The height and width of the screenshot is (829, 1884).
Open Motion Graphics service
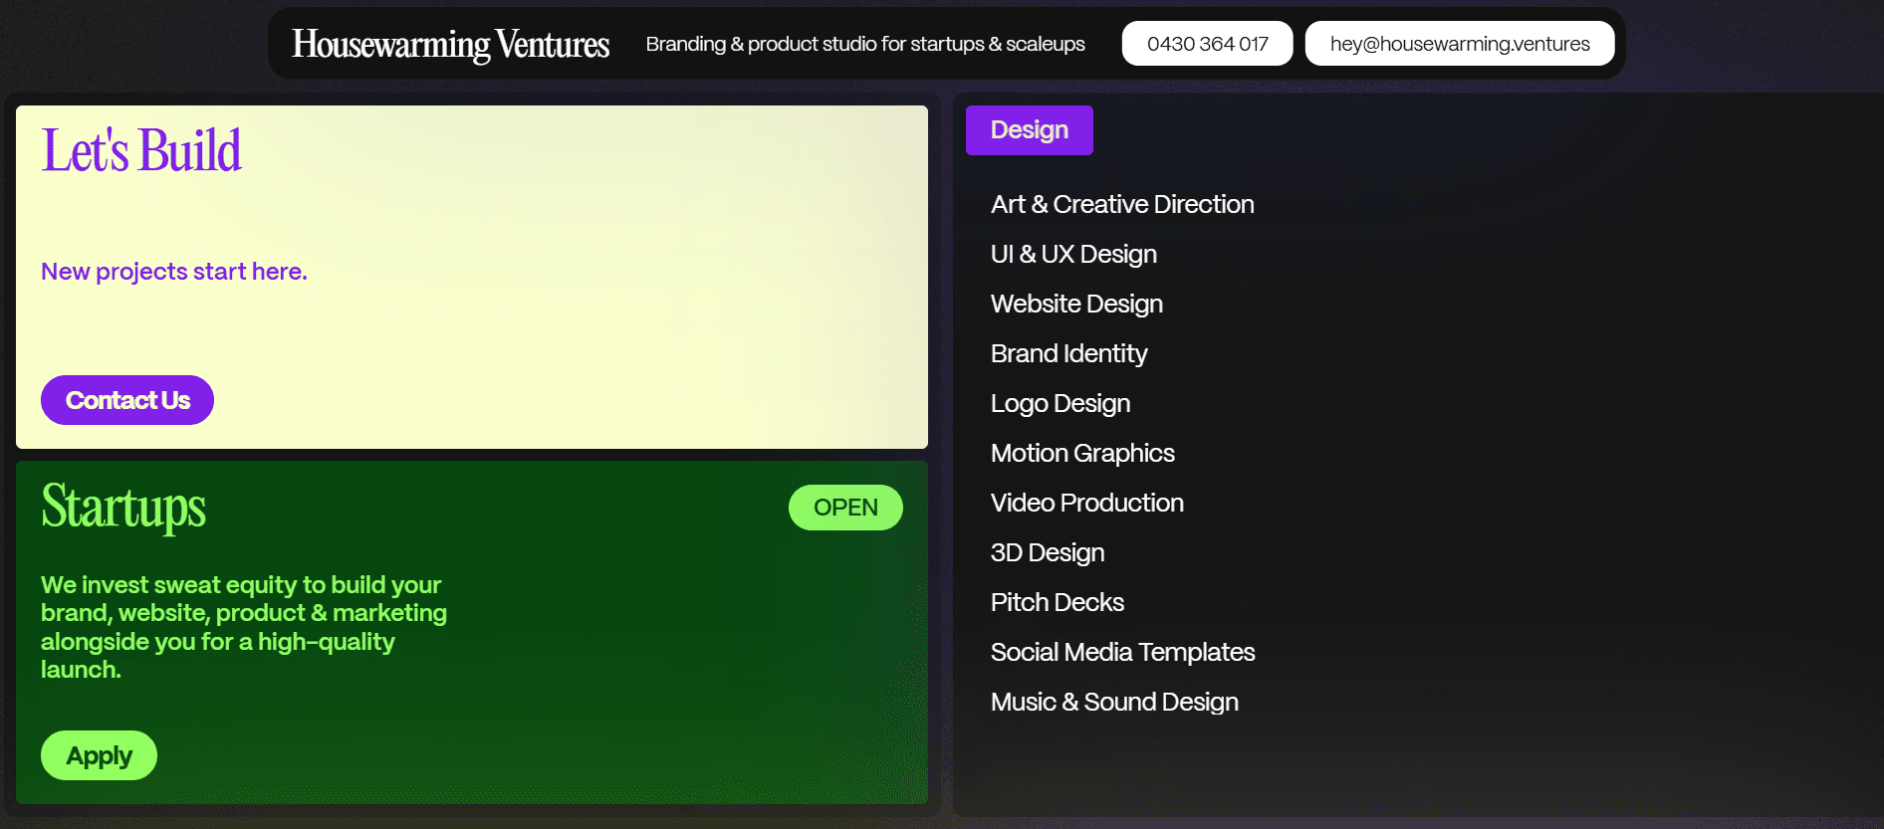pyautogui.click(x=1082, y=453)
